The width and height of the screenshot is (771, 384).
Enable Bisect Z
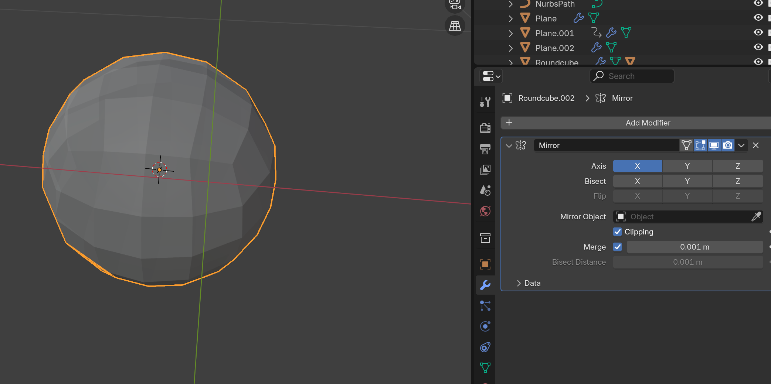[x=738, y=181]
